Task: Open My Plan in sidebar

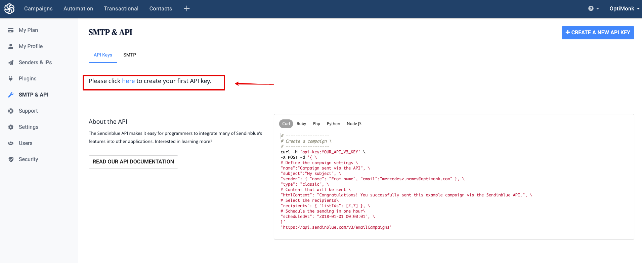Action: tap(28, 30)
